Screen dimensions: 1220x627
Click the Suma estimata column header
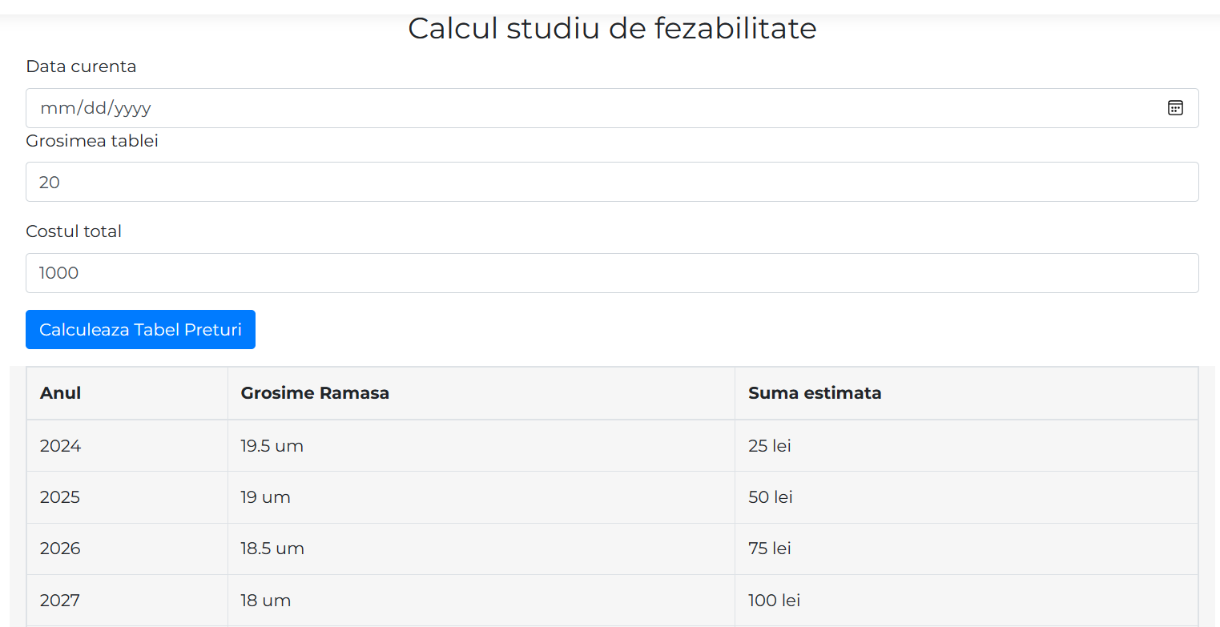(815, 393)
